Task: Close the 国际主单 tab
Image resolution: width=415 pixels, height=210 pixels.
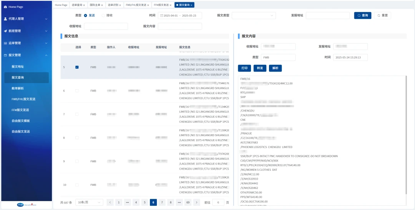Action: (x=102, y=5)
